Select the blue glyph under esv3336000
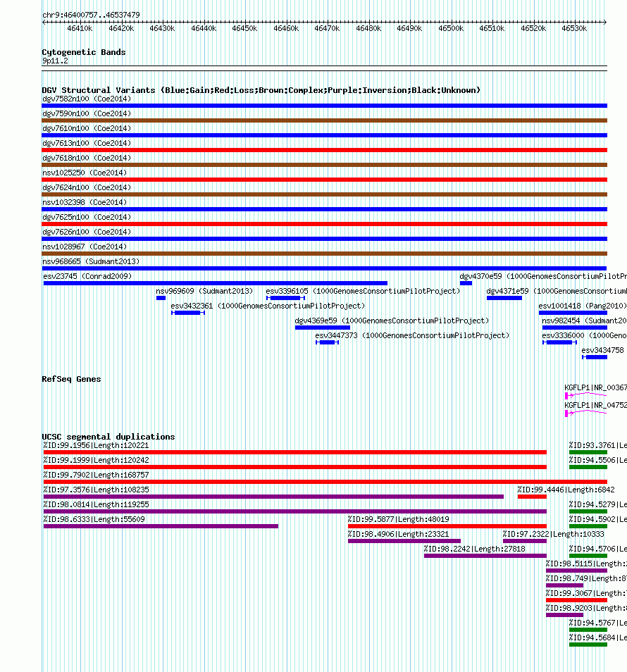 coord(559,342)
